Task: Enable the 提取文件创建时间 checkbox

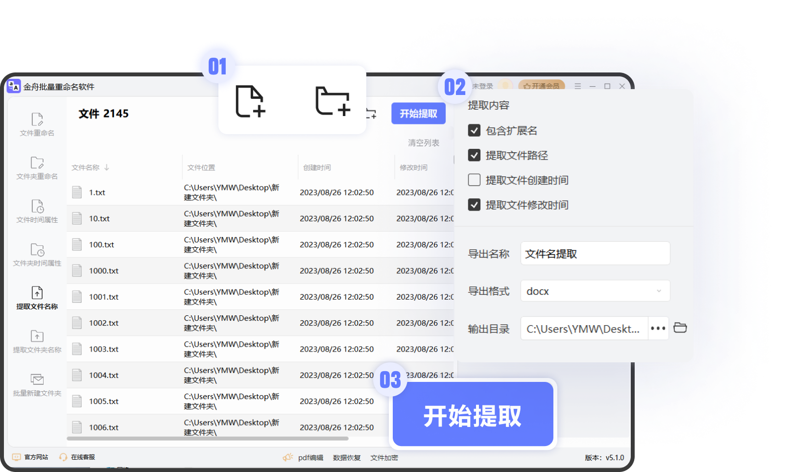Action: point(474,180)
